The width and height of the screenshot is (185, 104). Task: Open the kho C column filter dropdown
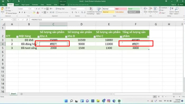121,37
